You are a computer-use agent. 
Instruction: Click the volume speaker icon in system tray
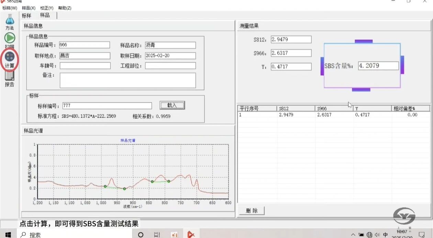pos(377,235)
